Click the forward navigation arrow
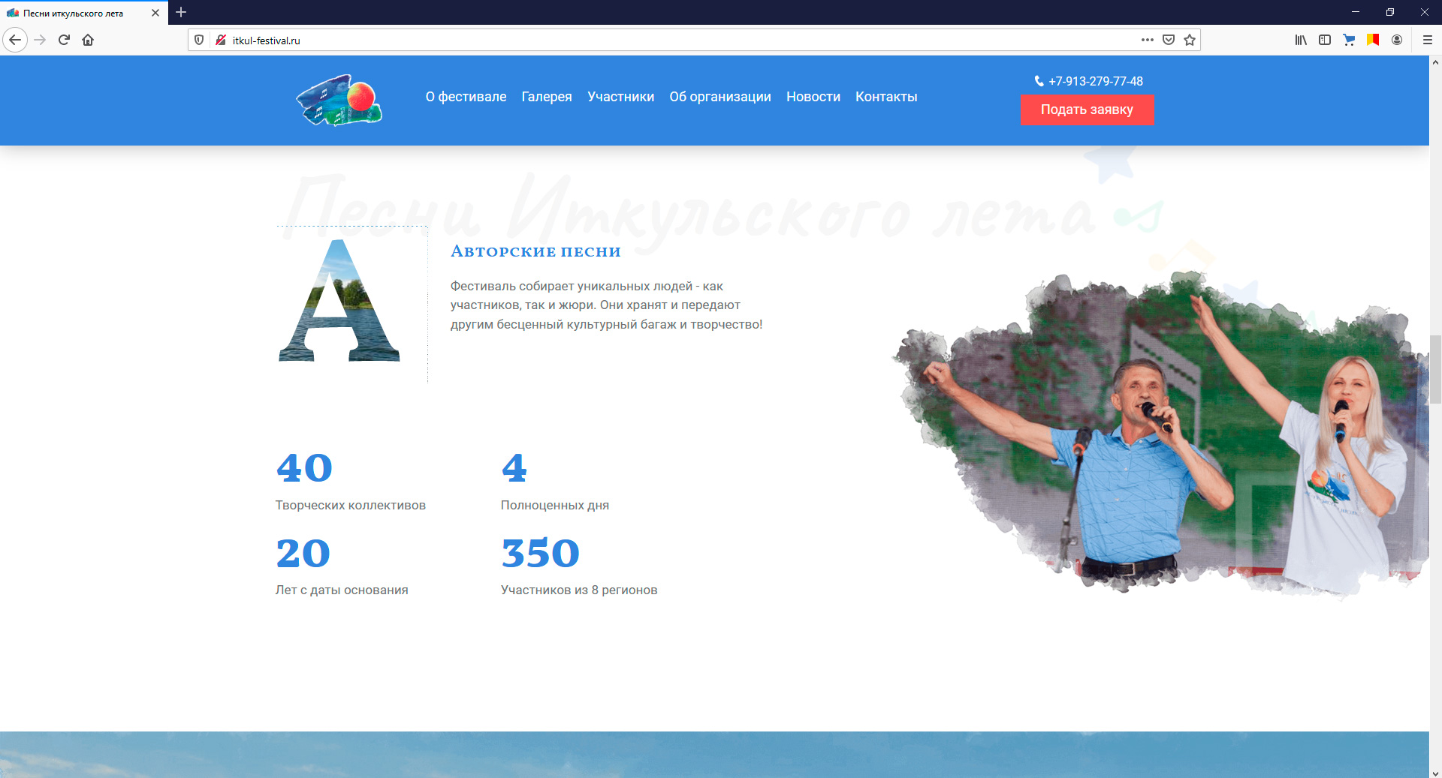This screenshot has height=778, width=1442. (40, 40)
